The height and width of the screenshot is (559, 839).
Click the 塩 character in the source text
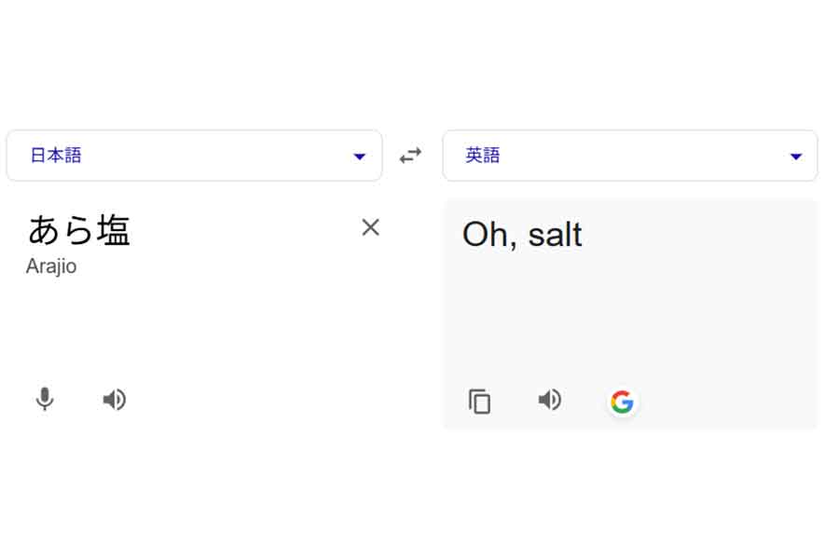click(114, 230)
